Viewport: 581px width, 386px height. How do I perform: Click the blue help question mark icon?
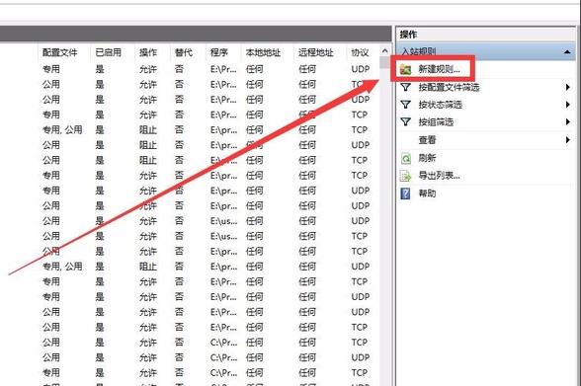(x=406, y=193)
